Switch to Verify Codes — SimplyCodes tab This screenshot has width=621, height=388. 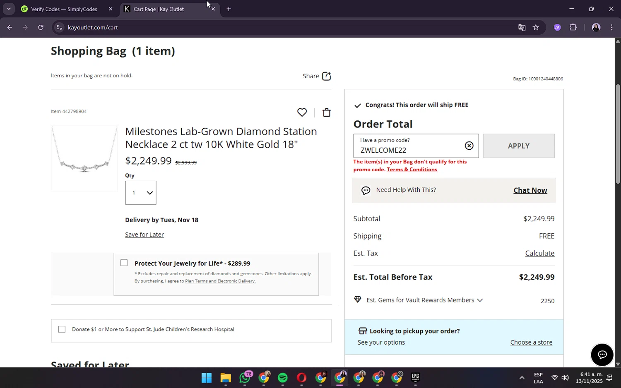pyautogui.click(x=64, y=9)
